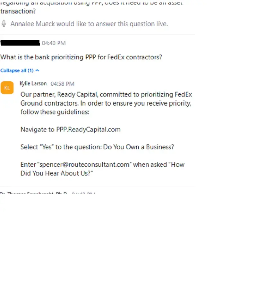Click the cut-off timestamp at the bottom
This screenshot has width=274, height=293.
pyautogui.click(x=83, y=193)
